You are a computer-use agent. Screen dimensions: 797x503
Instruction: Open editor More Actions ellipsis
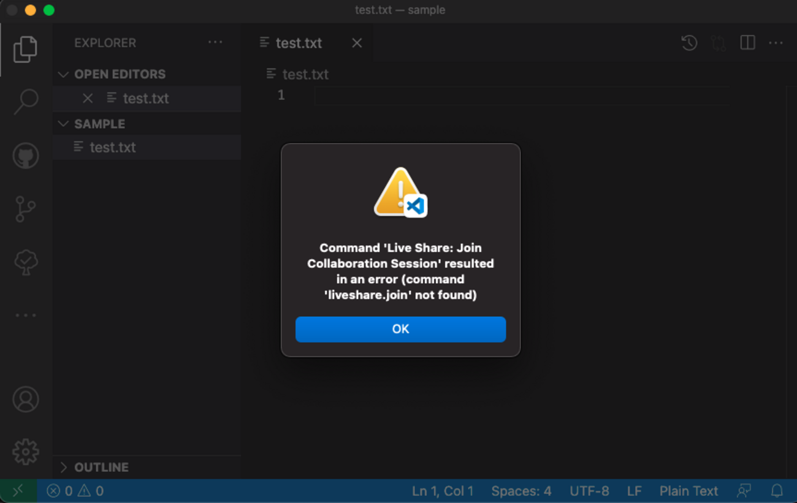pyautogui.click(x=776, y=43)
